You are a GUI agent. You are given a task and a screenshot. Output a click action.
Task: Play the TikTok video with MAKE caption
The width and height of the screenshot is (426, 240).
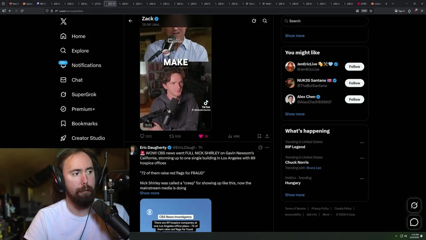tap(175, 79)
